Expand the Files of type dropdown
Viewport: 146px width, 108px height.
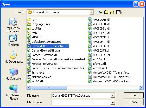tap(113, 102)
